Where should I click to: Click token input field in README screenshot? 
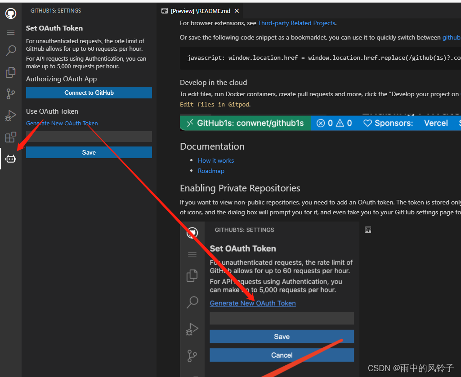click(282, 318)
